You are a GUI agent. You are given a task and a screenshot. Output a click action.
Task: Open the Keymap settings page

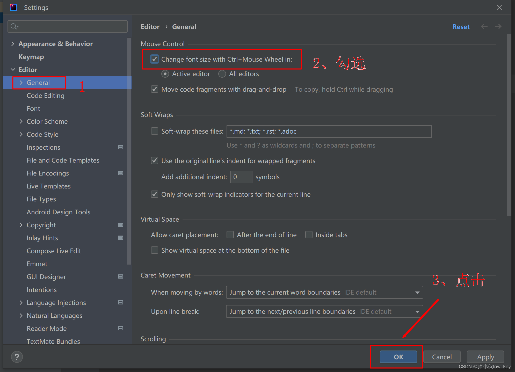click(31, 57)
